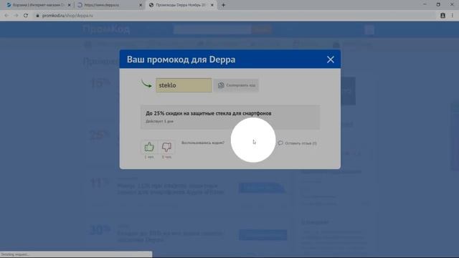Select the steklo promo code field
The width and height of the screenshot is (459, 258).
pos(184,85)
